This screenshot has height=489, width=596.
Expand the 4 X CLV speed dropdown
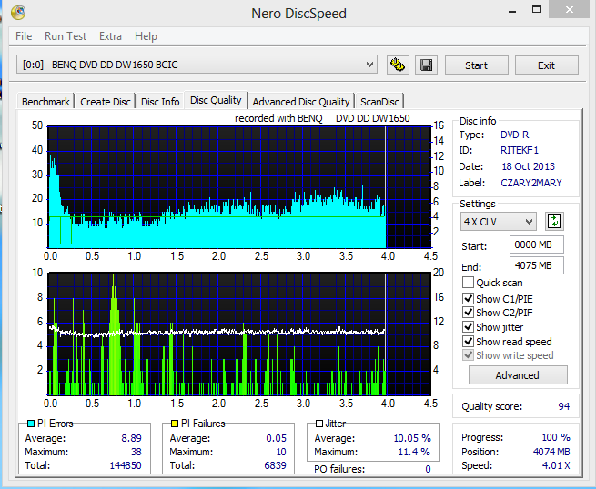click(x=499, y=222)
